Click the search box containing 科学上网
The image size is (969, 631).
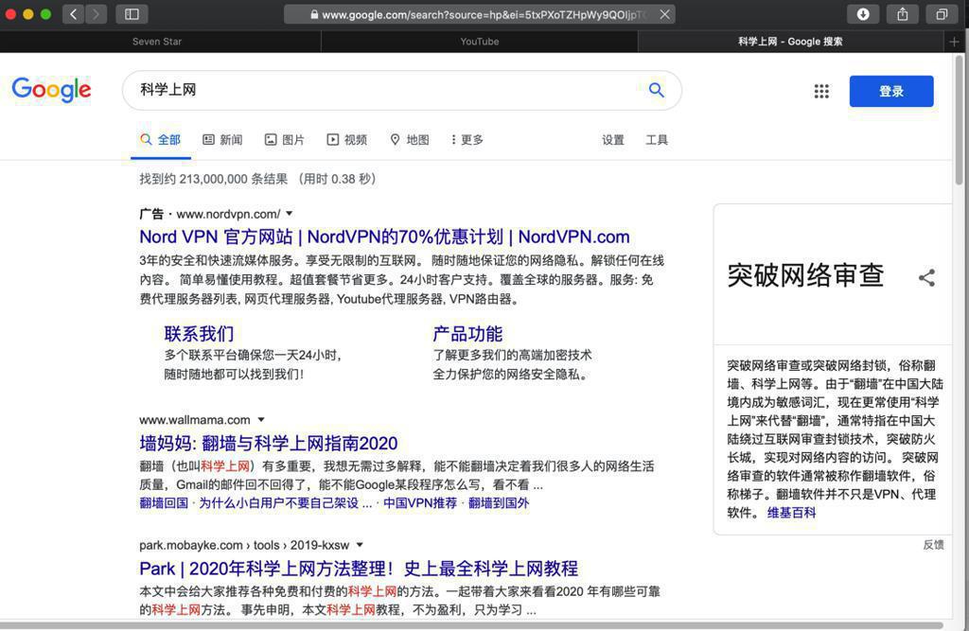point(401,90)
